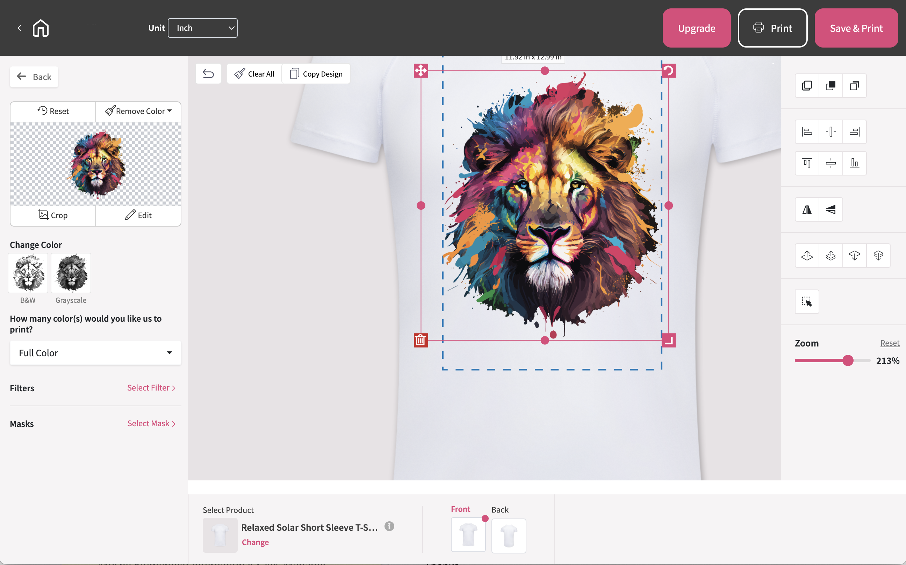Click the zoom slider handle

point(848,360)
